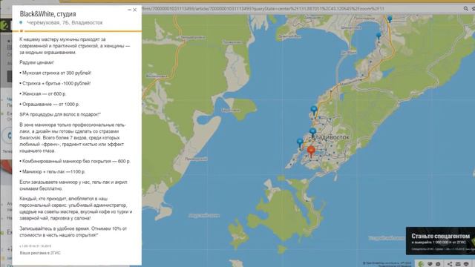Open the Ваша реклама в 2ГИС link

40,253
